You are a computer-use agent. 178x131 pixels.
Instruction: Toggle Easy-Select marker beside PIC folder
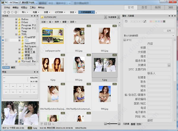(3, 40)
